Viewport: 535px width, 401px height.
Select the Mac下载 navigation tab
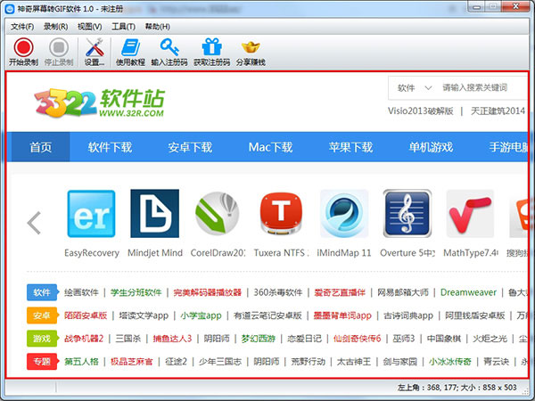coord(270,147)
